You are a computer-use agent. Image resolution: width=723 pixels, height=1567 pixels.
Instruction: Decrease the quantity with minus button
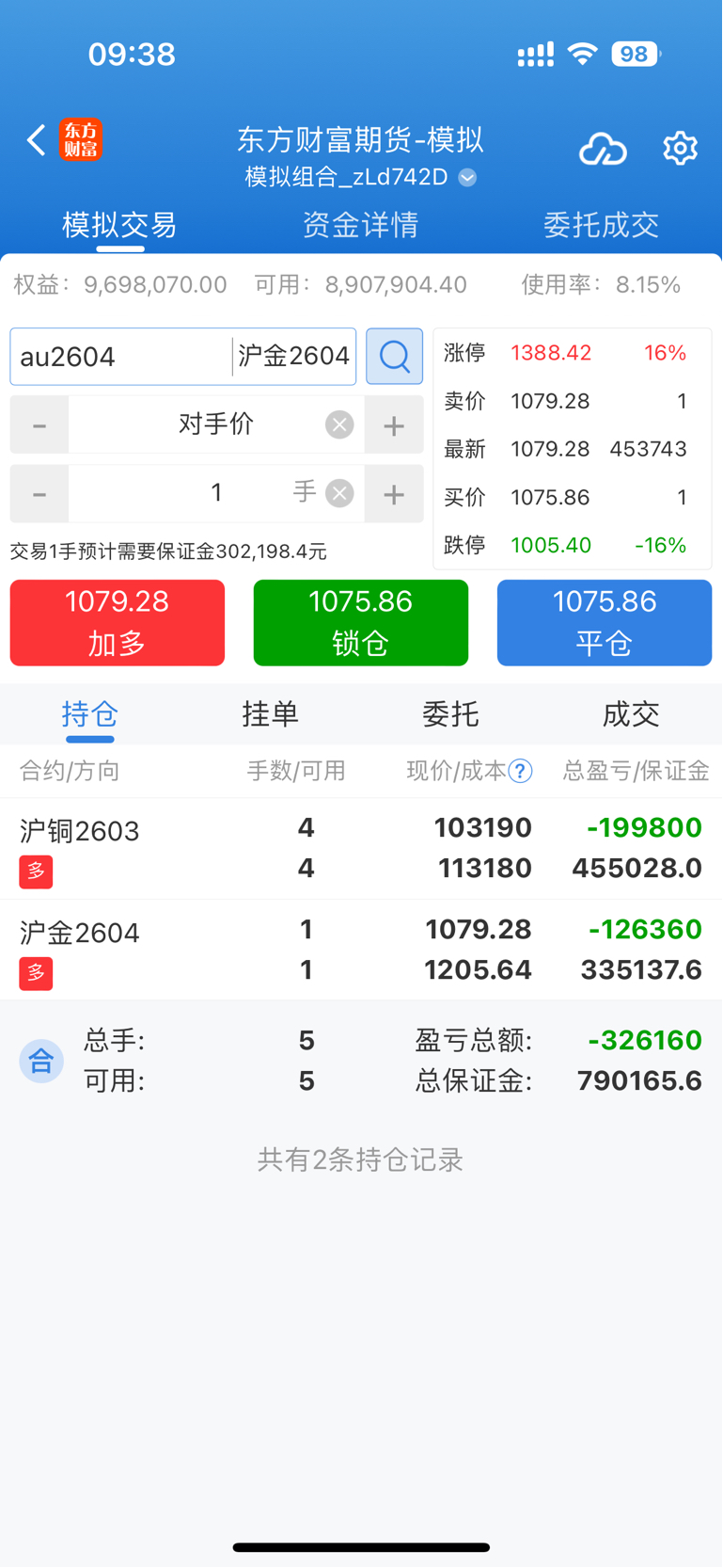[x=39, y=494]
